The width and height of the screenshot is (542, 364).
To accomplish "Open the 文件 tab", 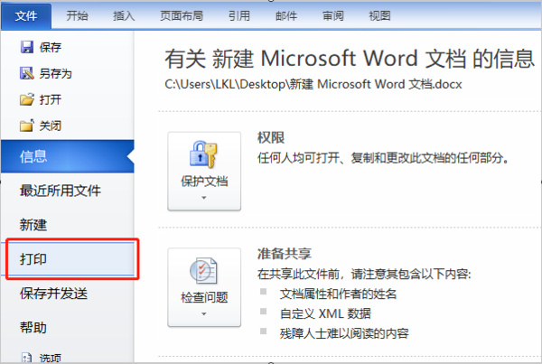I will (x=26, y=16).
